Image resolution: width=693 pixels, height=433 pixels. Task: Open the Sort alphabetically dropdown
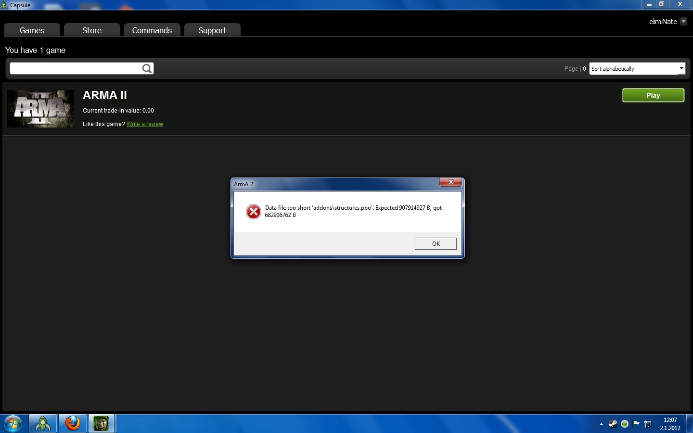tap(637, 69)
